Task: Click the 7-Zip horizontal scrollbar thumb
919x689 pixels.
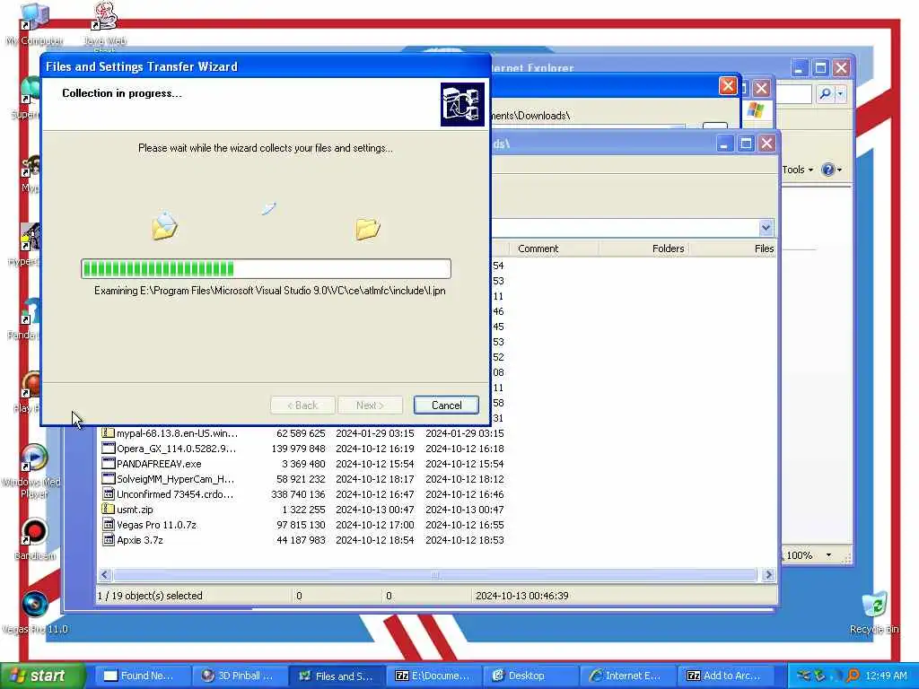Action: 435,575
